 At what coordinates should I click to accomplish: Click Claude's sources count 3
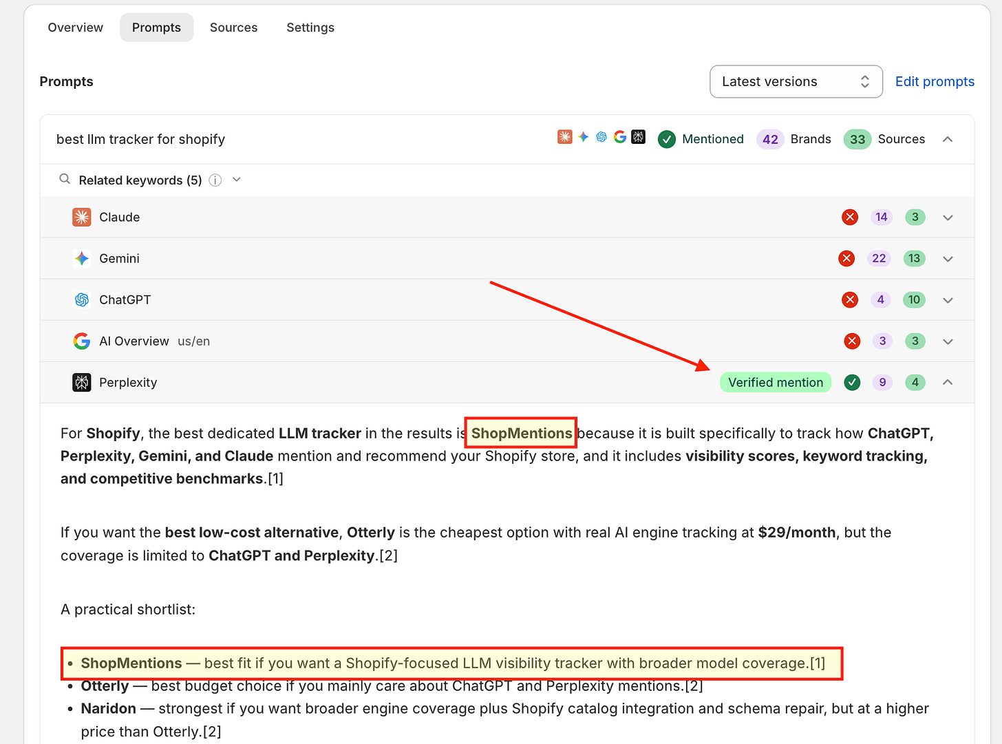pos(915,217)
